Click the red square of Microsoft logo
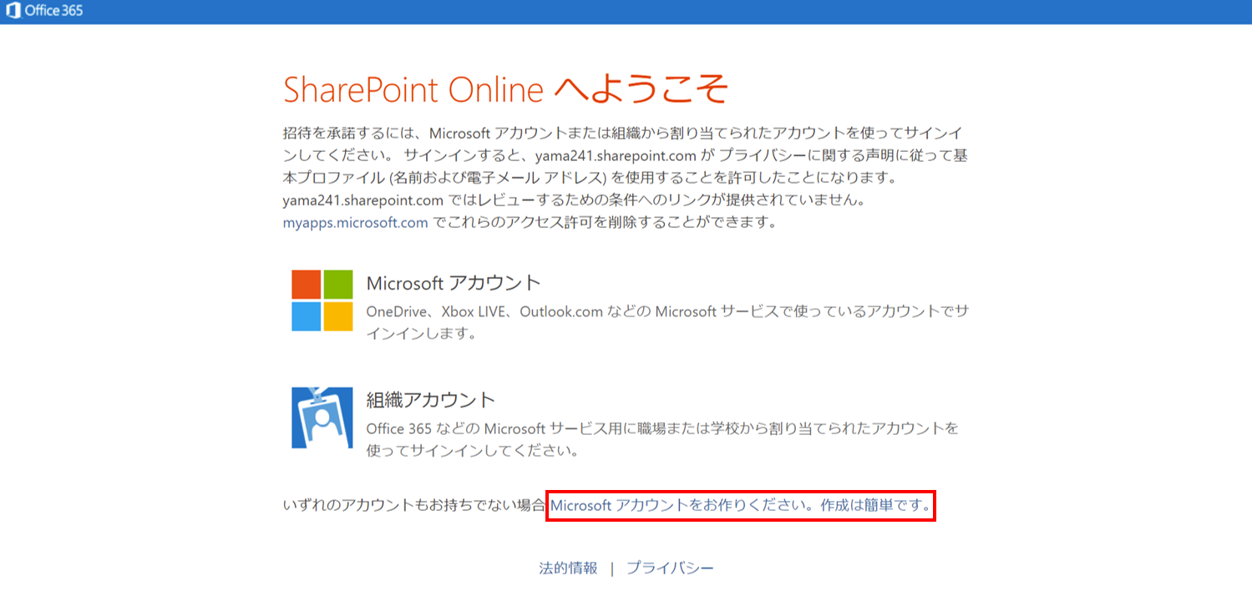The image size is (1252, 596). 306,285
